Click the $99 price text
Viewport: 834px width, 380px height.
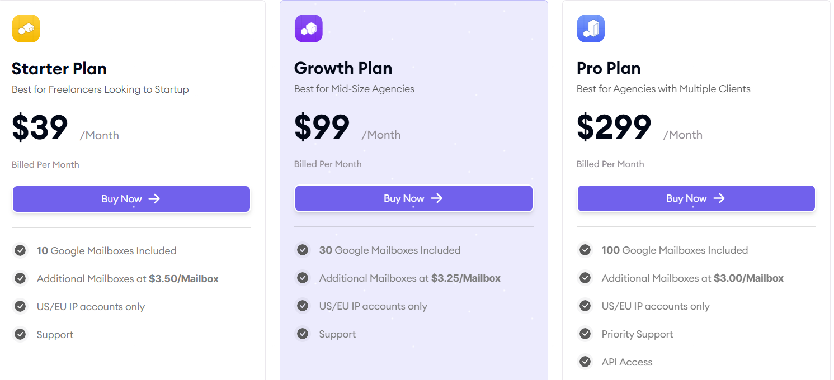(322, 127)
